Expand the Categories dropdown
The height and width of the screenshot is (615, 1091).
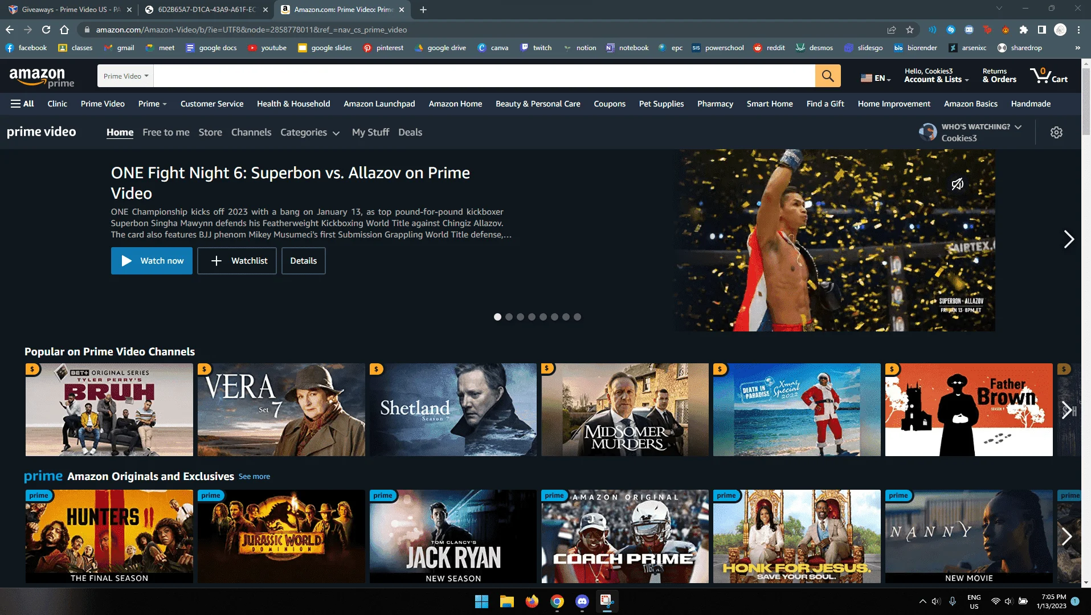coord(310,133)
